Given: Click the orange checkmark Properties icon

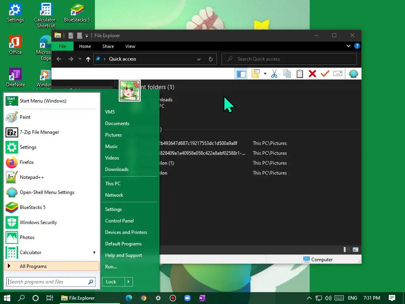Looking at the screenshot, I should (325, 74).
